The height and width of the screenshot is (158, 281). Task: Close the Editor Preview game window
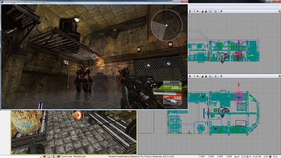click(x=184, y=2)
